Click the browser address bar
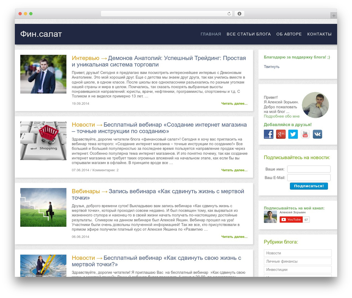The width and height of the screenshot is (352, 298). point(166,14)
